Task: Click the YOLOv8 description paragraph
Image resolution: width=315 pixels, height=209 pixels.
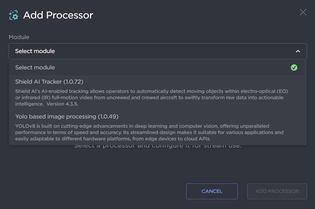Action: coord(149,132)
